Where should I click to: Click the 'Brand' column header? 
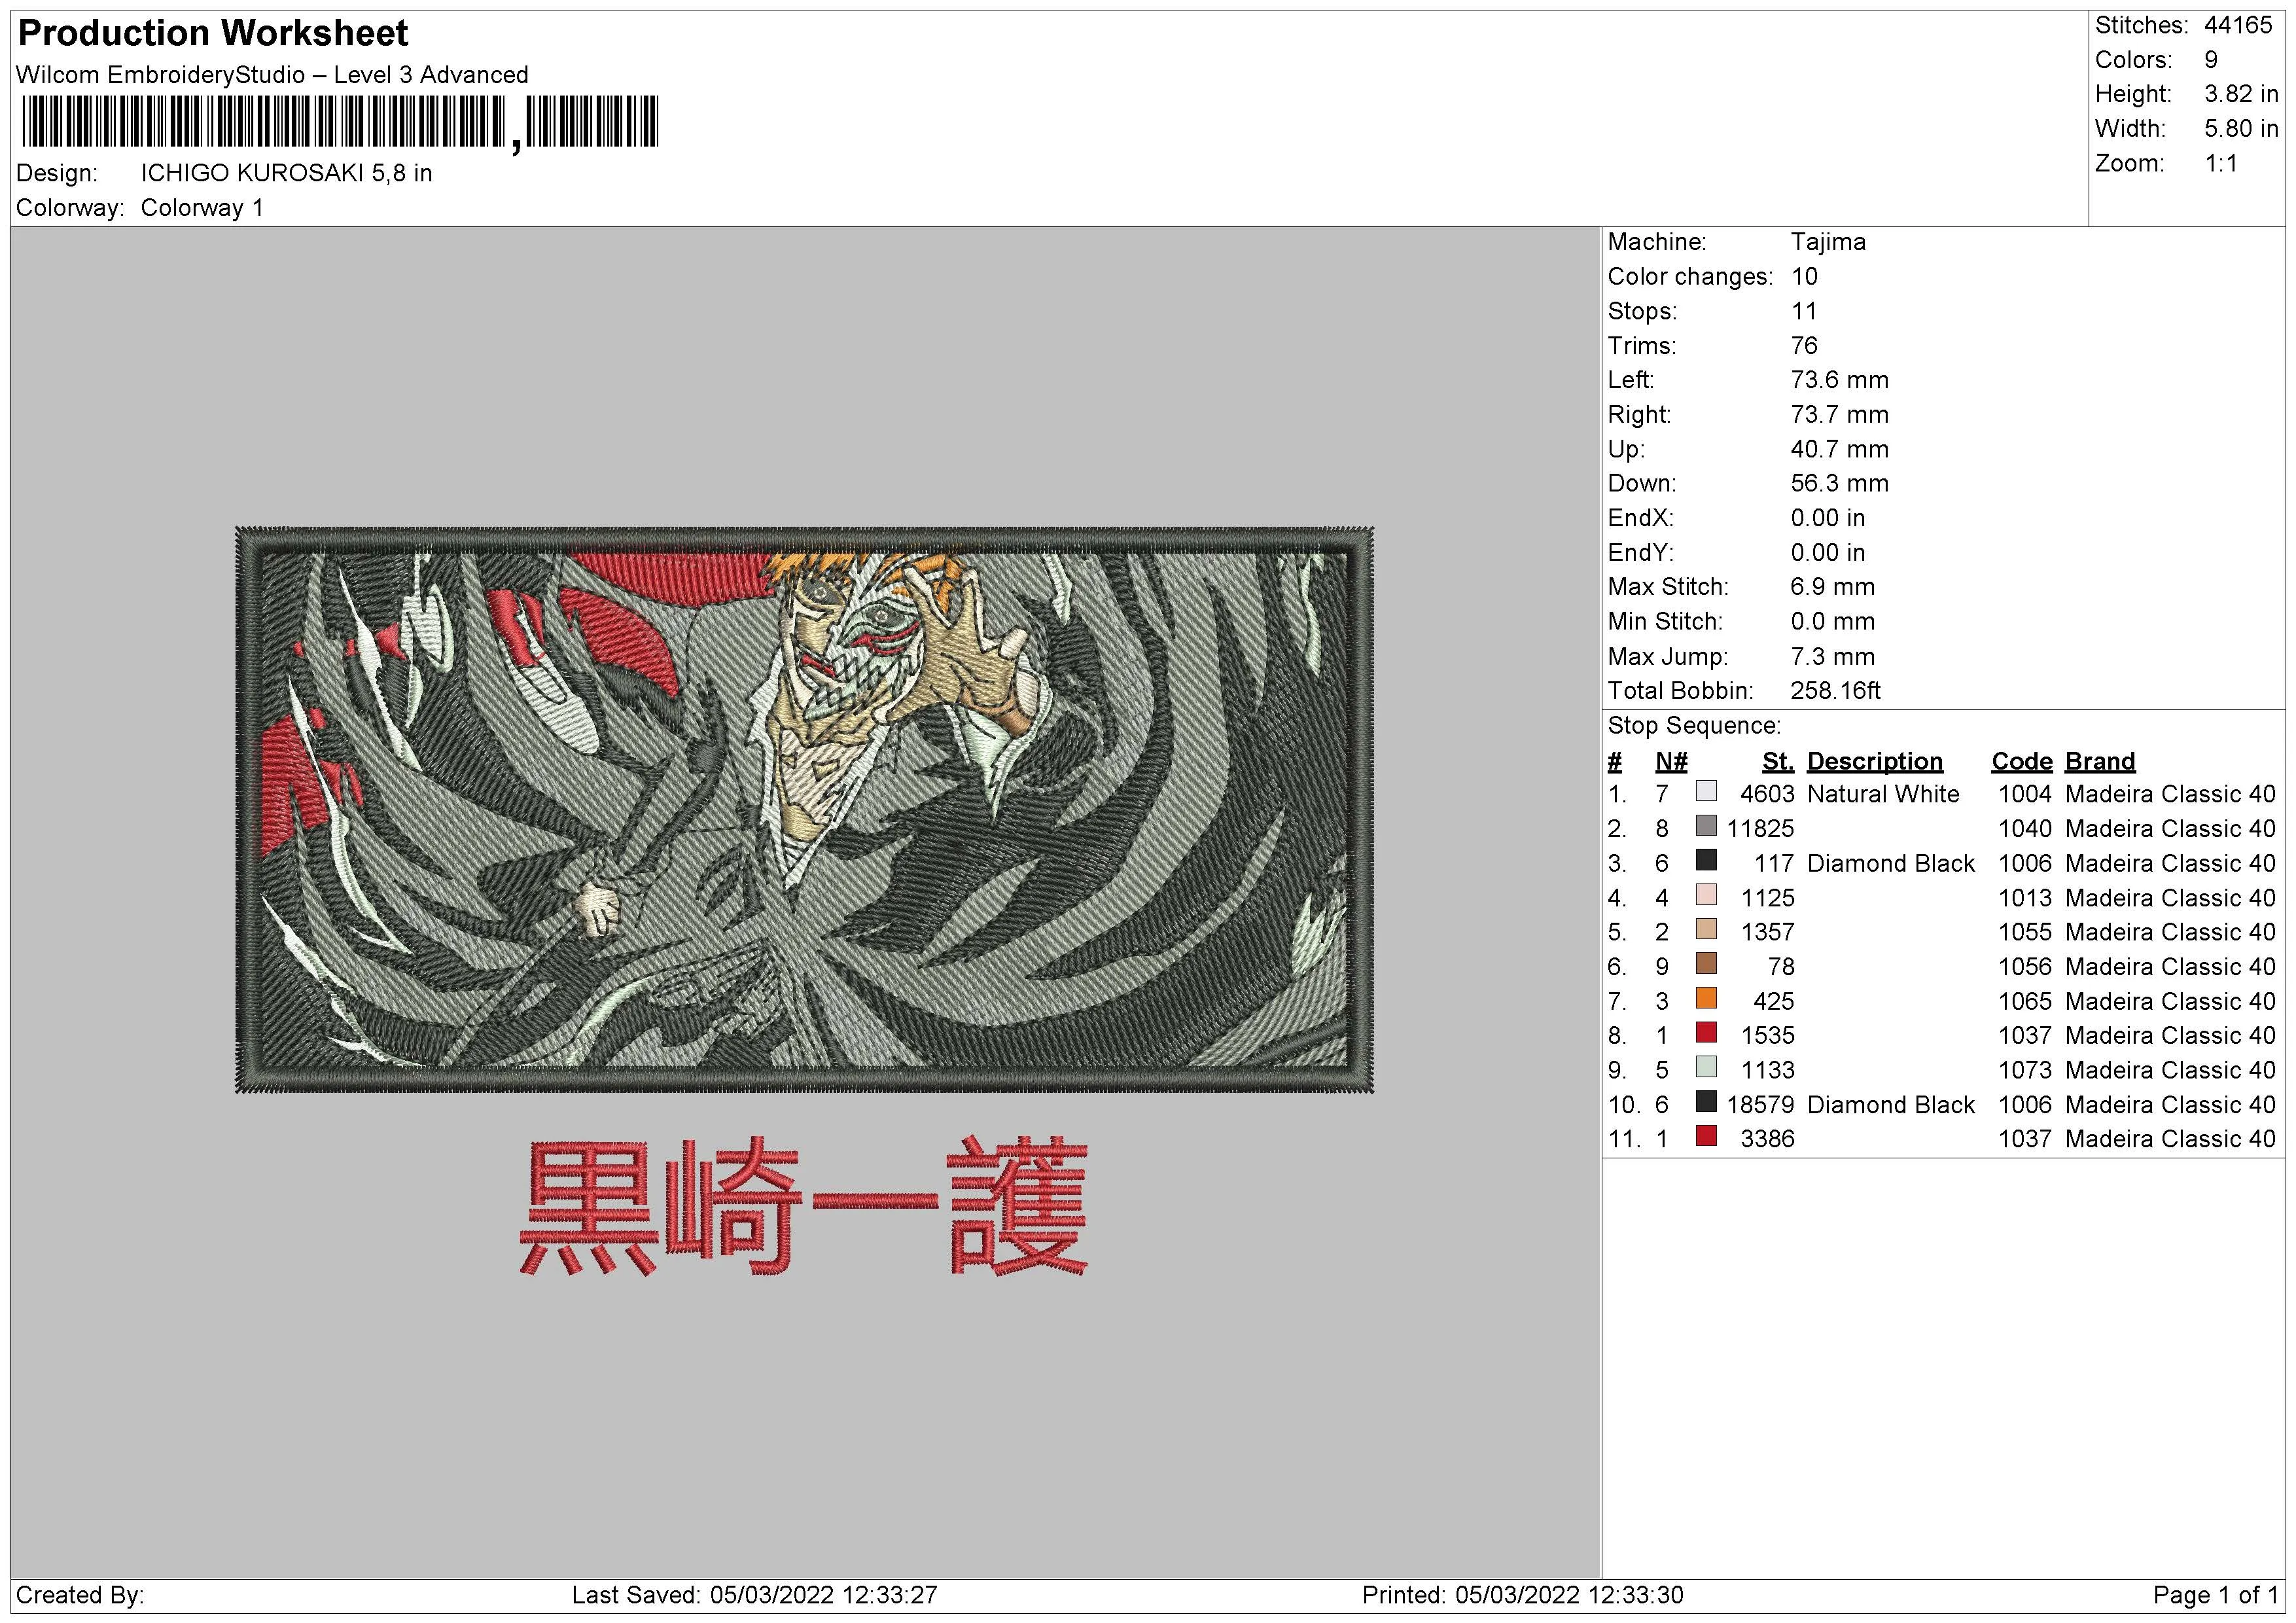2100,761
